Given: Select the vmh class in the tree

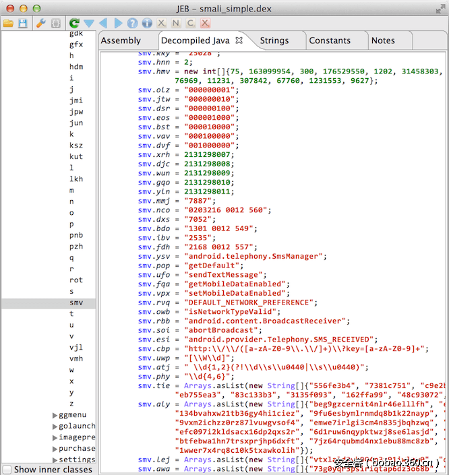Looking at the screenshot, I should click(x=76, y=358).
